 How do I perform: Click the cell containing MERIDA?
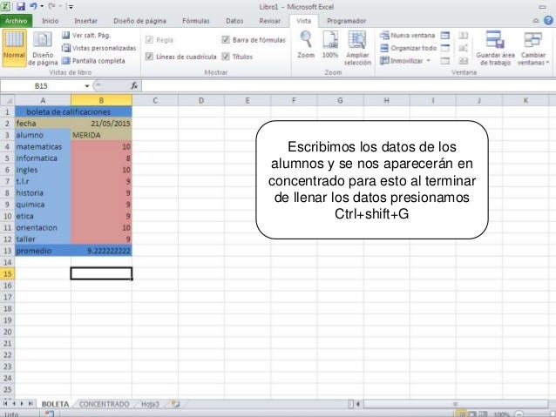click(x=101, y=135)
